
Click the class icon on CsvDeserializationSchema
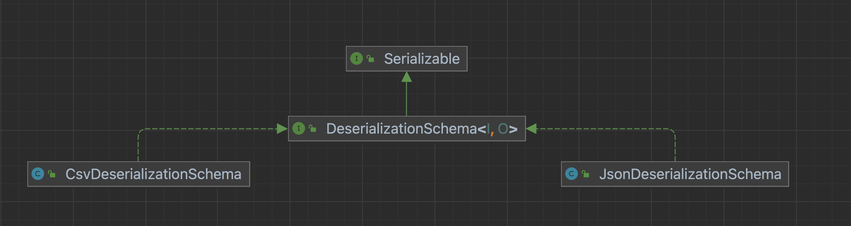38,174
